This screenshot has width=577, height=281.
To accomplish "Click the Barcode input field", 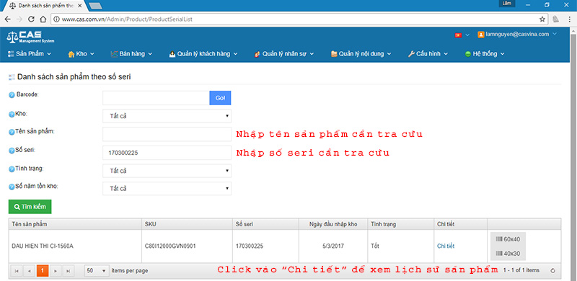I will click(x=156, y=98).
